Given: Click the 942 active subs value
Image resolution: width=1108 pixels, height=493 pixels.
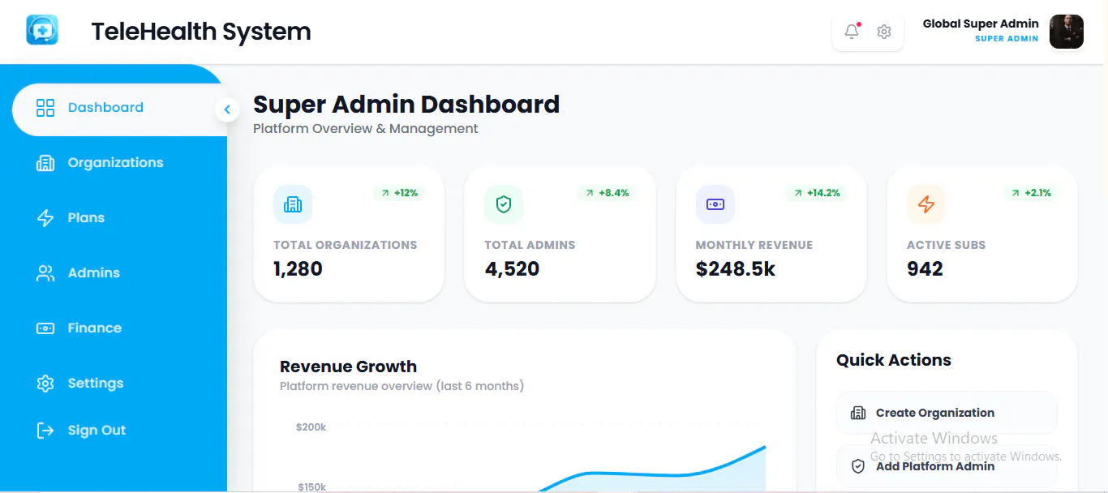Looking at the screenshot, I should coord(925,269).
